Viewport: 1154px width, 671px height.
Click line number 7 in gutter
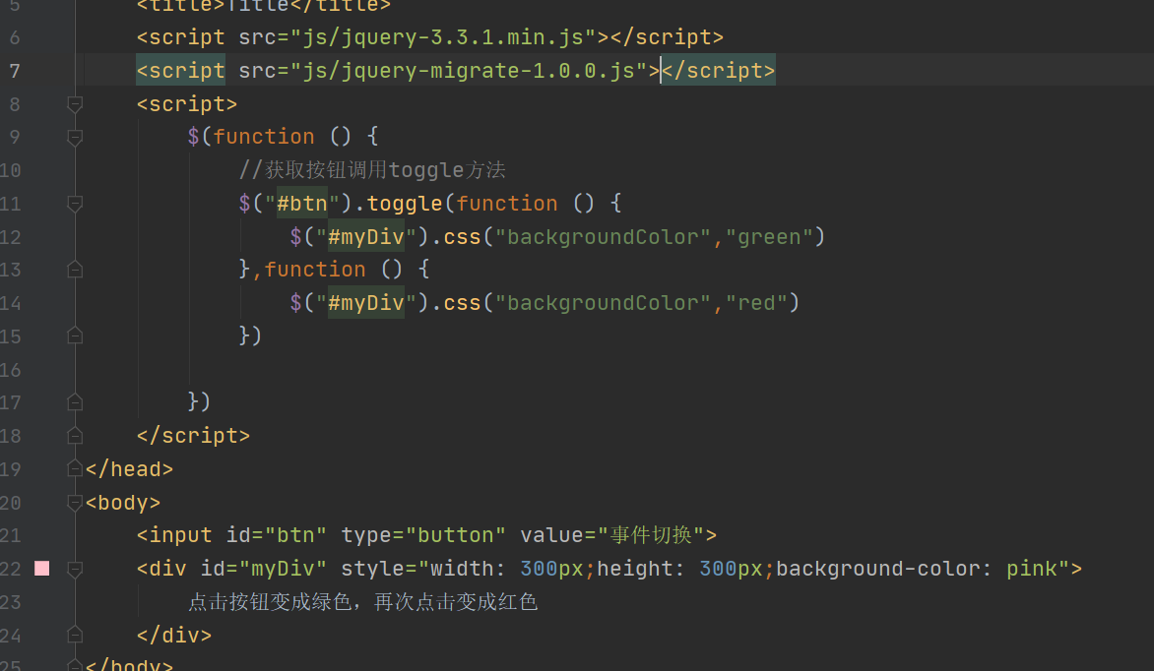click(x=15, y=71)
